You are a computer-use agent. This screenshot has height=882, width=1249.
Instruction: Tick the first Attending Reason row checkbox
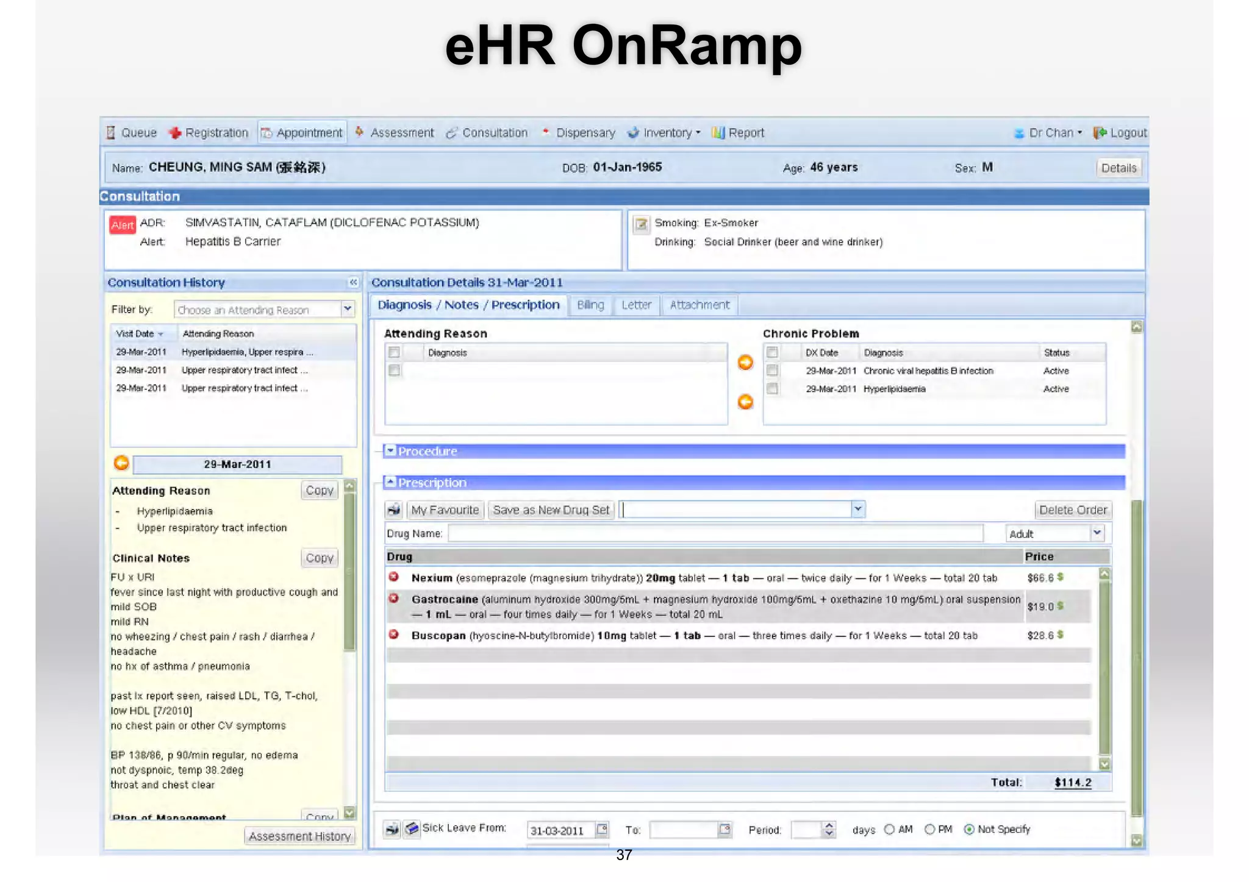(x=394, y=370)
